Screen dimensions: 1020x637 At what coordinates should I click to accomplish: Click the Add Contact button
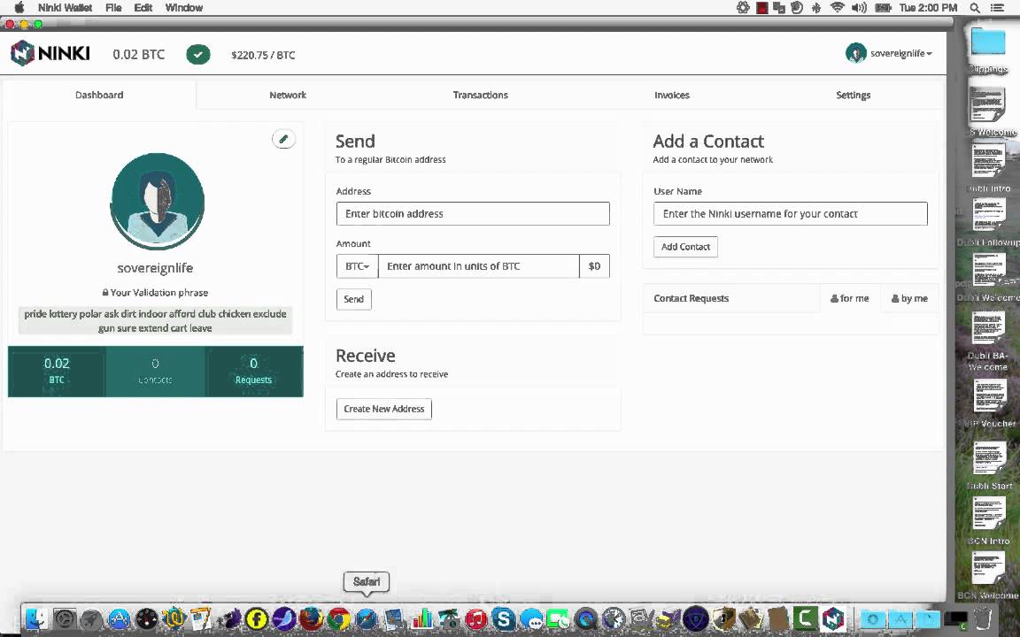tap(685, 247)
